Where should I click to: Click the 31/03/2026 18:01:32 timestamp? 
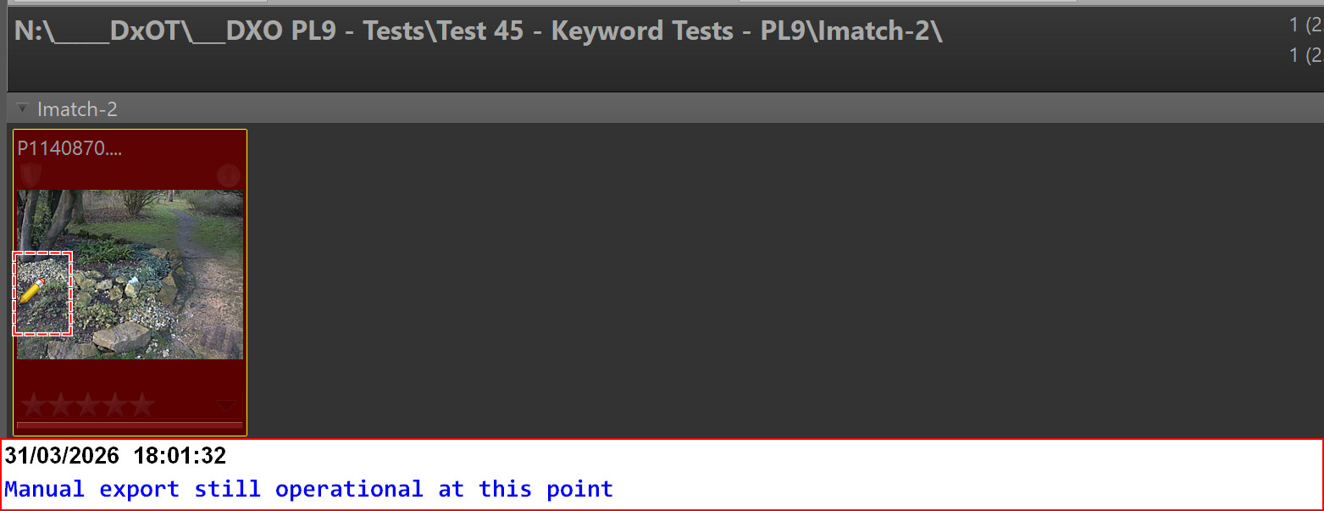pos(116,456)
